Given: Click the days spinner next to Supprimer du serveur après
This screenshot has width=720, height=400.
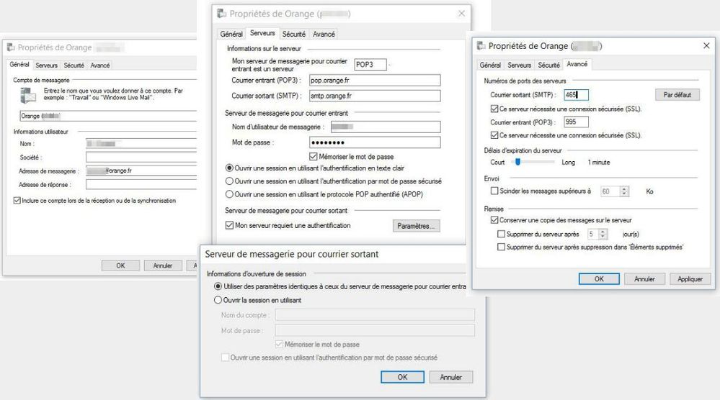Looking at the screenshot, I should (603, 234).
